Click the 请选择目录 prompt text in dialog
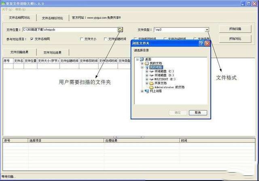Screen dimensions: 259x181 [x=141, y=51]
